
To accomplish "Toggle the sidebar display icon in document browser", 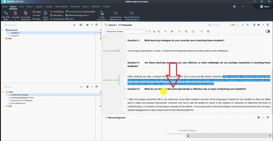I will tap(254, 25).
